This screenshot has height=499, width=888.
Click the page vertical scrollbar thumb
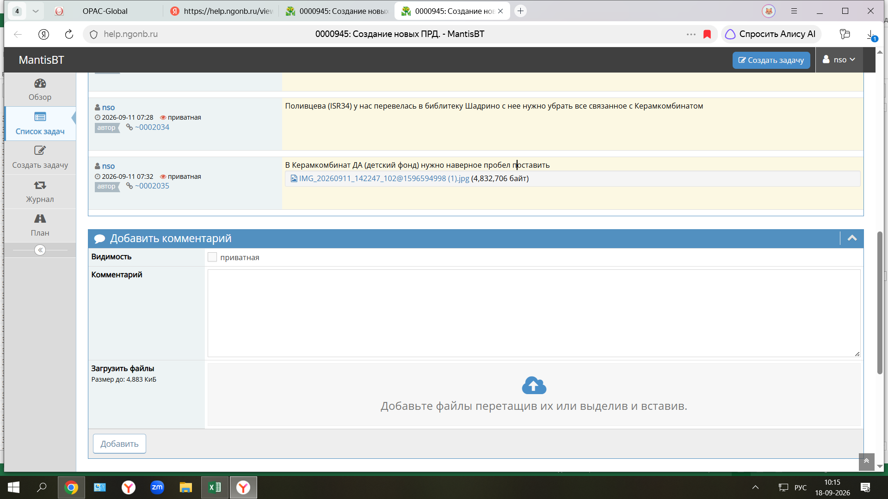[880, 303]
